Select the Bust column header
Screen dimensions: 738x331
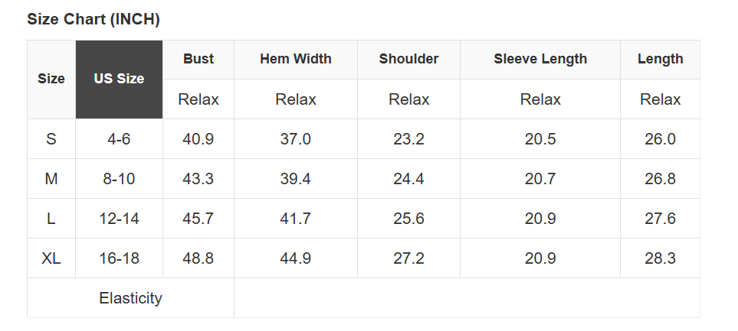click(198, 59)
